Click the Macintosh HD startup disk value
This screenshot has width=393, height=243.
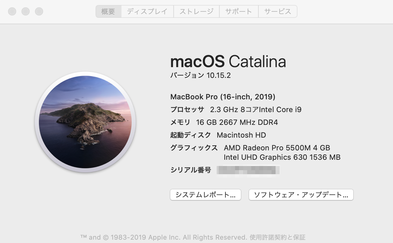pyautogui.click(x=241, y=135)
